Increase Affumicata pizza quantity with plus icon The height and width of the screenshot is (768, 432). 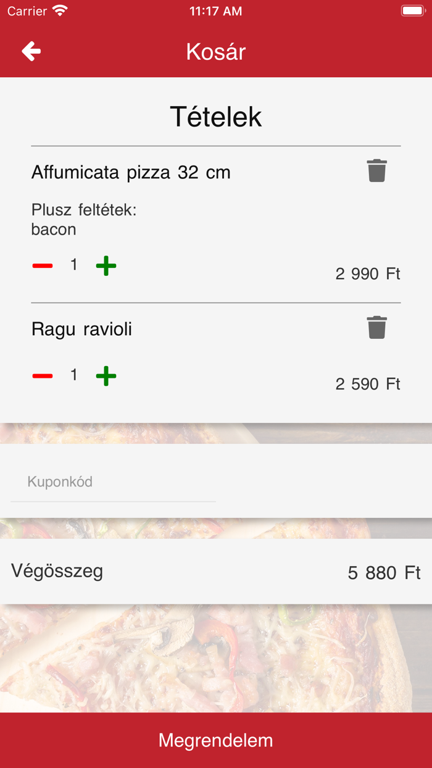coord(106,265)
